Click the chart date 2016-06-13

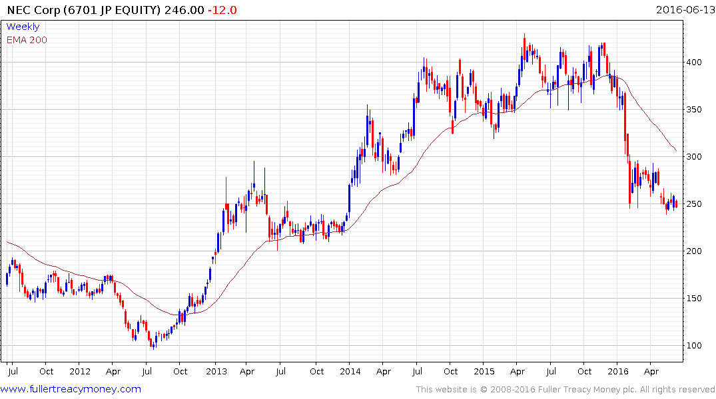pos(685,10)
